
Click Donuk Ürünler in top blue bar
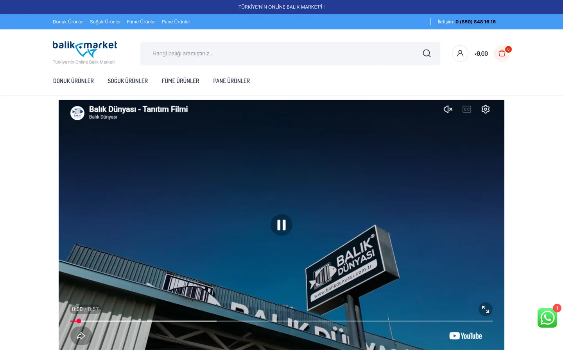(68, 22)
